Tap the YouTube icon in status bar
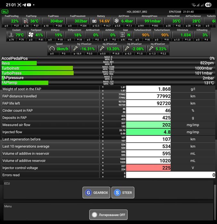The image size is (217, 224). (29, 5)
